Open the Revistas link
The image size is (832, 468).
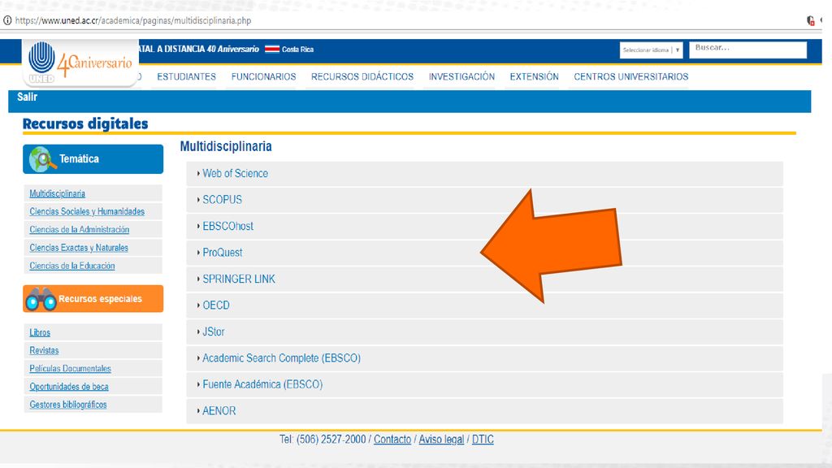tap(44, 351)
